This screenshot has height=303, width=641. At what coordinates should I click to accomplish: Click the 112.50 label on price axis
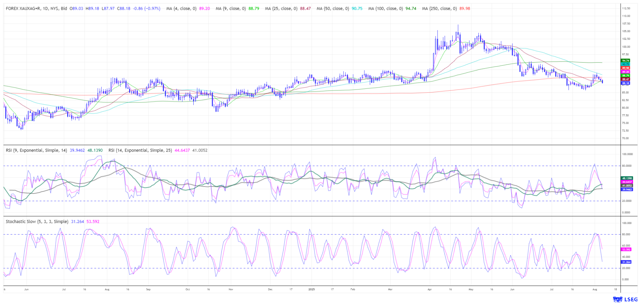coord(626,8)
